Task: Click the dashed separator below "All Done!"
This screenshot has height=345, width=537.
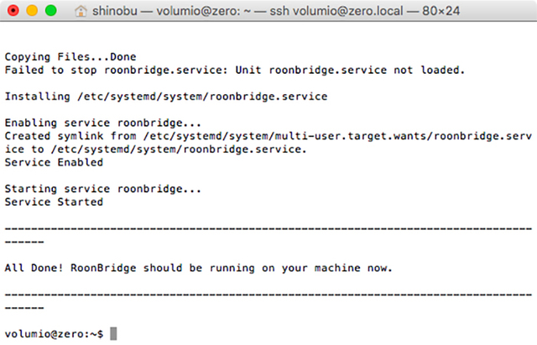Action: pyautogui.click(x=268, y=295)
